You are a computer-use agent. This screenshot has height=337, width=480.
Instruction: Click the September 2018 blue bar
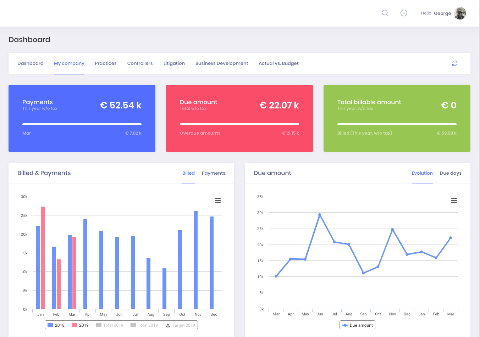(164, 288)
